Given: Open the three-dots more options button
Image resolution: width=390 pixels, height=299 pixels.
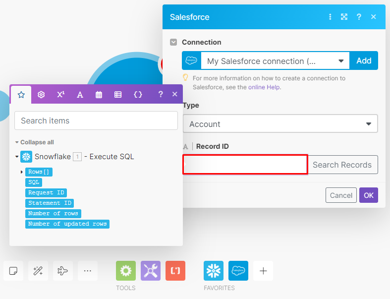Looking at the screenshot, I should [x=88, y=271].
